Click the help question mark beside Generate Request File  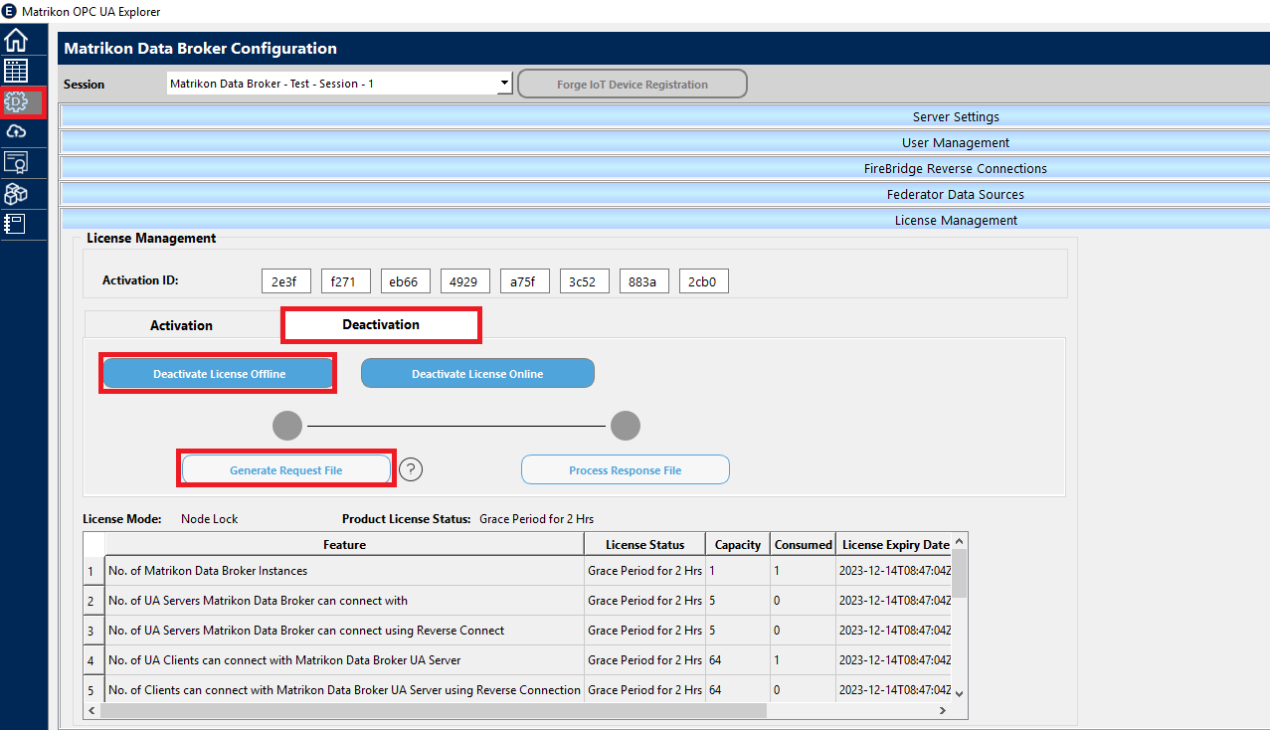click(410, 468)
